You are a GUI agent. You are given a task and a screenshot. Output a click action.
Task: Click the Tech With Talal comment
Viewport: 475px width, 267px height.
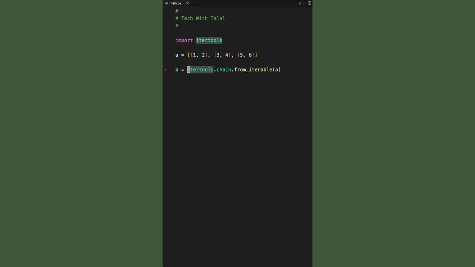pyautogui.click(x=203, y=18)
